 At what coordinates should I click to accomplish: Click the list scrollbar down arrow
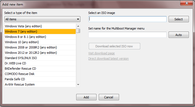coord(78,85)
